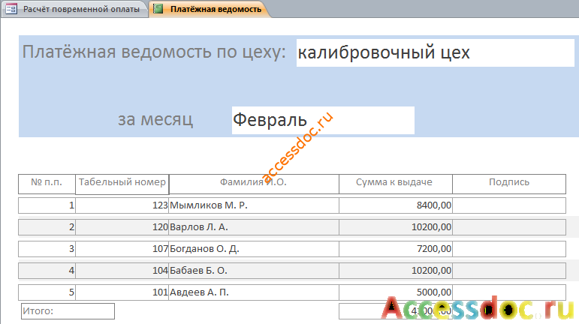Click the Фамилия И.О. column header
This screenshot has height=324, width=579.
coord(254,184)
